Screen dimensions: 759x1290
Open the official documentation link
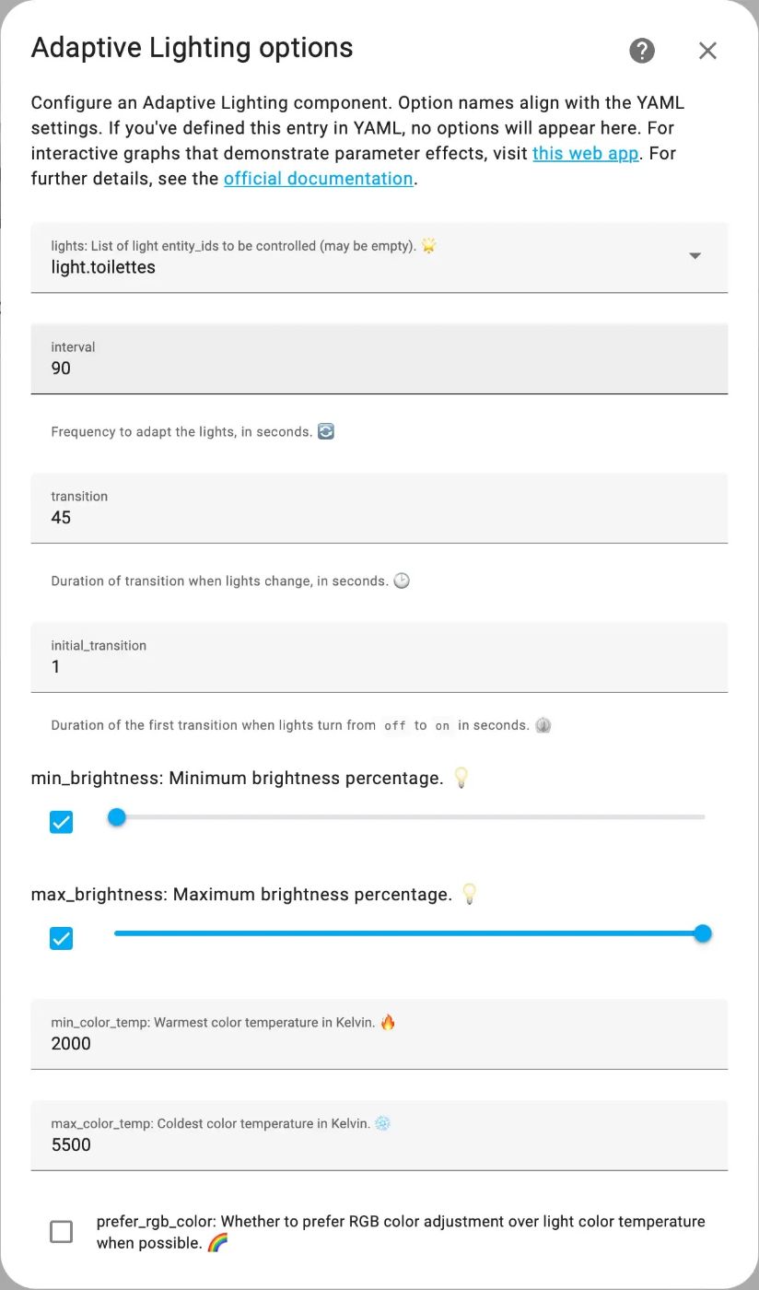point(318,179)
